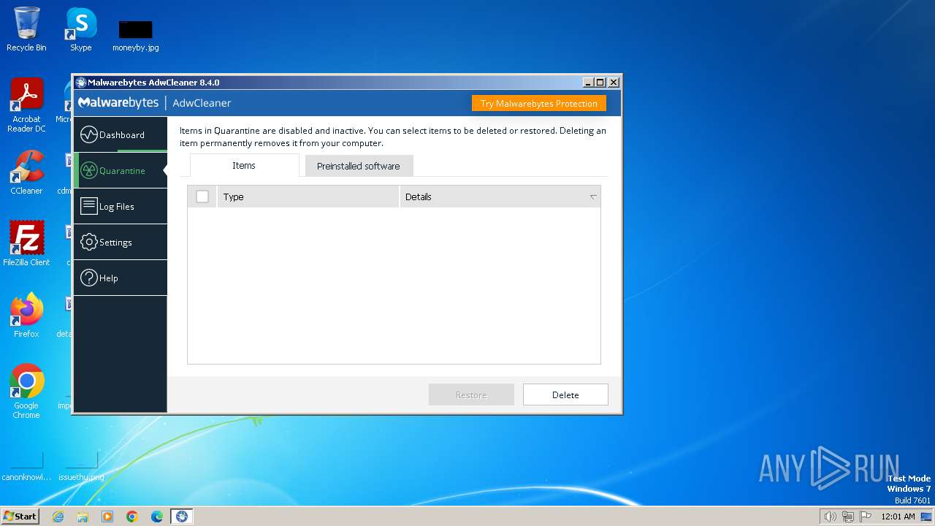Close the AdwCleaner window
The height and width of the screenshot is (526, 935).
coord(614,83)
